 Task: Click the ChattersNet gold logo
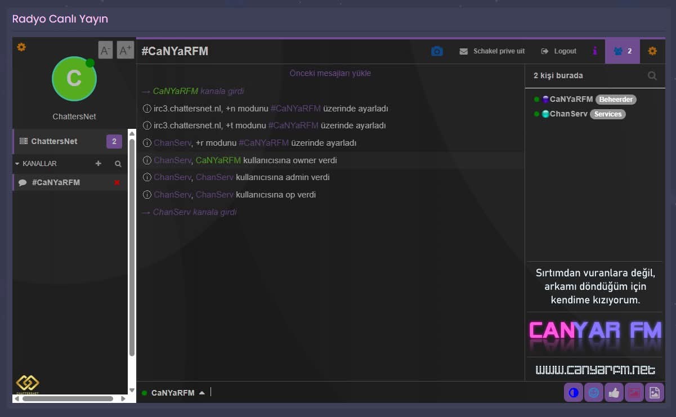(x=27, y=384)
